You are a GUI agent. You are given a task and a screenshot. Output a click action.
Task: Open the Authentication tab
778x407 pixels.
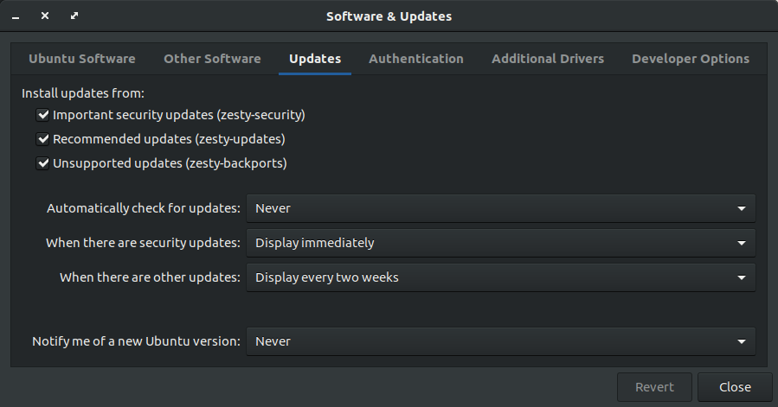[415, 59]
